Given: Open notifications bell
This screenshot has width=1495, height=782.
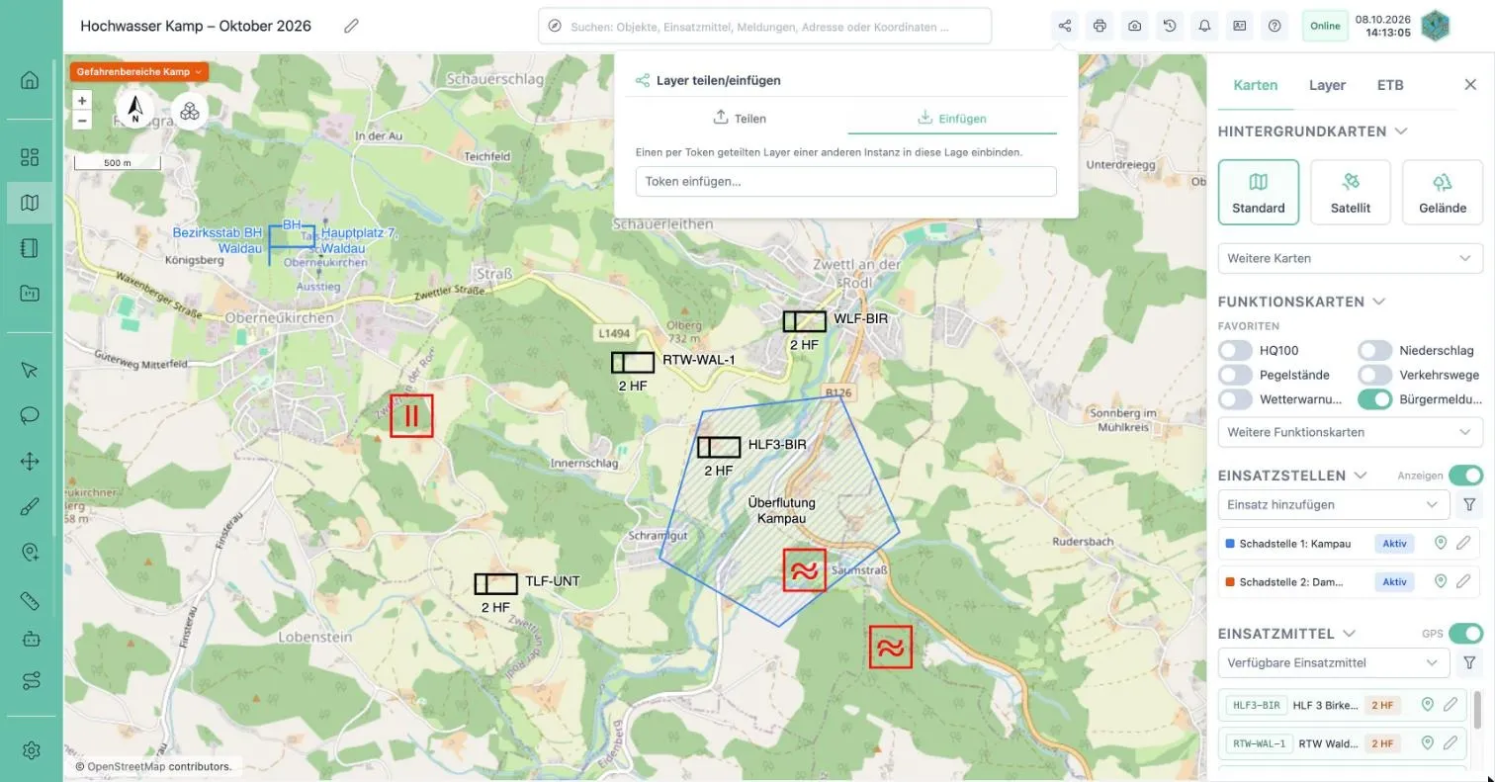Looking at the screenshot, I should click(x=1204, y=27).
